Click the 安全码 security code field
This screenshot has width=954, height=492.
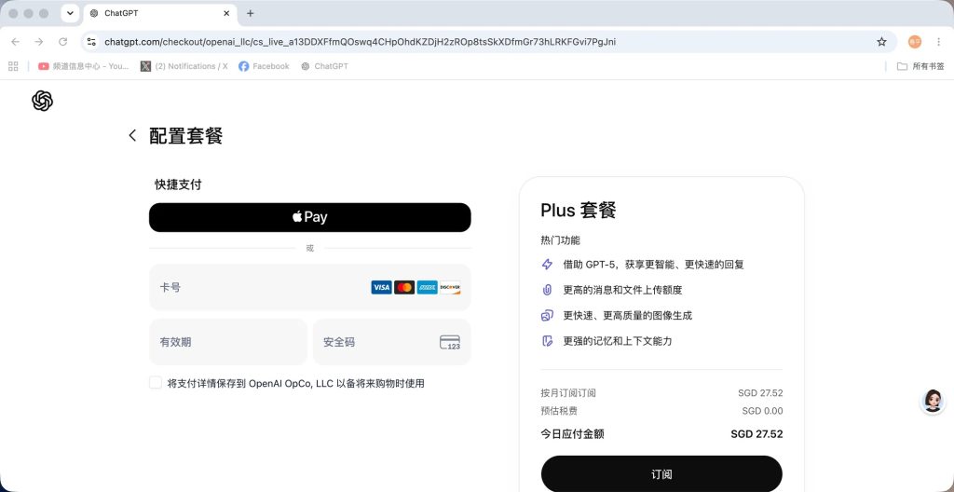click(392, 342)
